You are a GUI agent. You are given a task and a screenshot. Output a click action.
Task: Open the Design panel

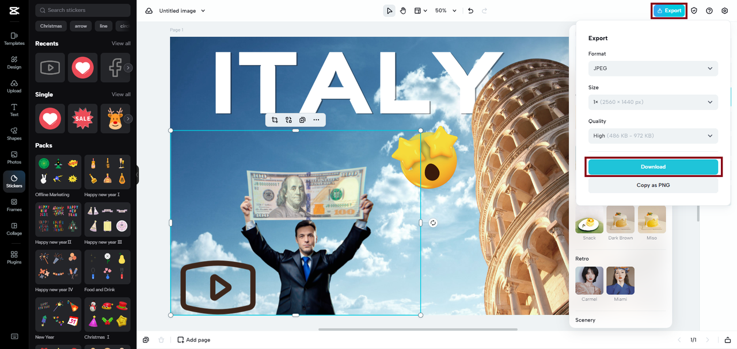pyautogui.click(x=14, y=62)
